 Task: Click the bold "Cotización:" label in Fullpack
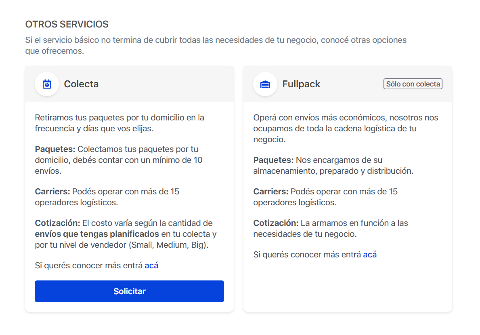tap(276, 223)
